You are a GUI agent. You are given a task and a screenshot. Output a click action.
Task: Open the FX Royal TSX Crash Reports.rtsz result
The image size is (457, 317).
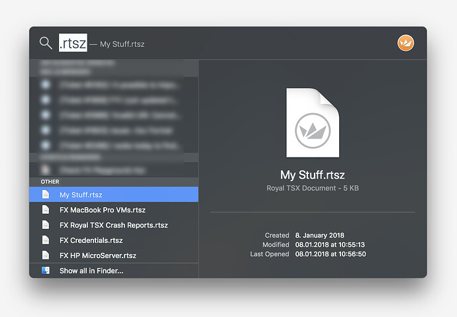coord(113,225)
